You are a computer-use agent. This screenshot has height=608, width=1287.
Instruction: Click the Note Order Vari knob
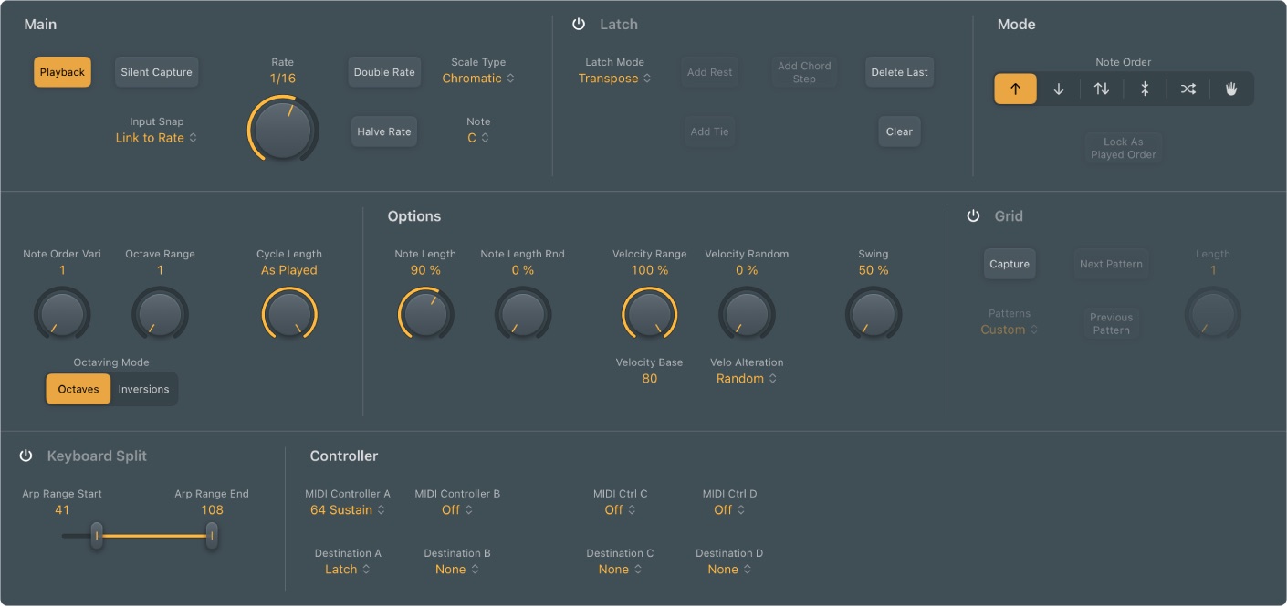pyautogui.click(x=62, y=314)
